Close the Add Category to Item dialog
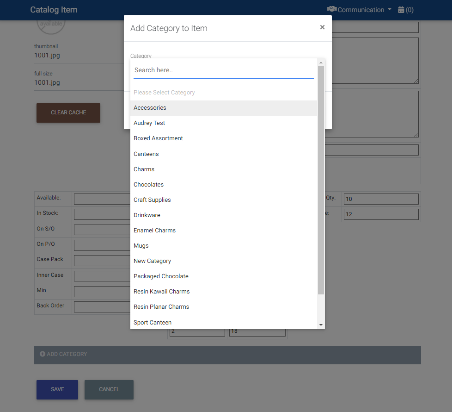This screenshot has height=412, width=452. point(322,27)
